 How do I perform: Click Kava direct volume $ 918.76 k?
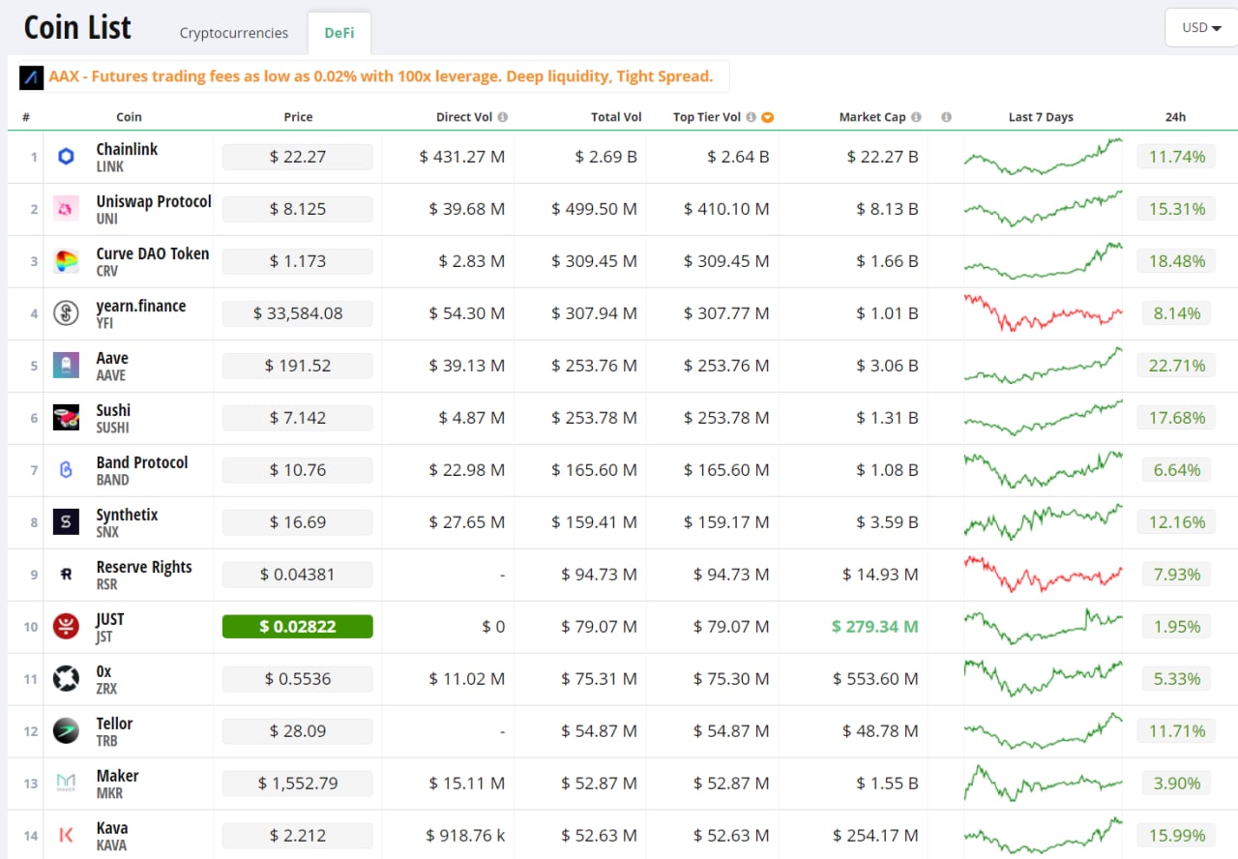coord(465,836)
